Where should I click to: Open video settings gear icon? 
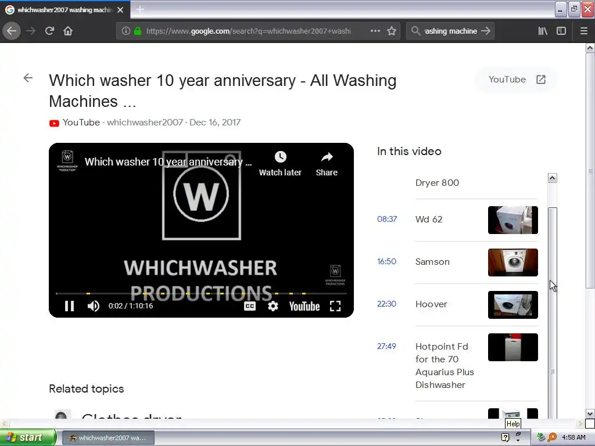coord(273,306)
